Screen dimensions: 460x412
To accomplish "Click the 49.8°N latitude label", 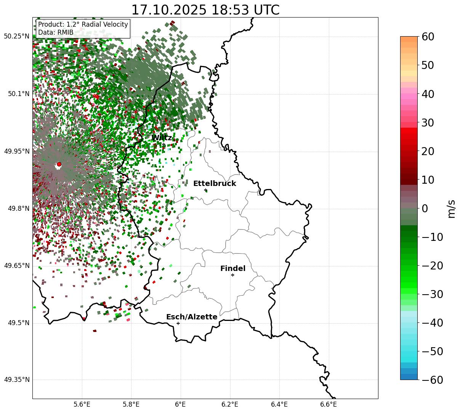I will pos(18,208).
